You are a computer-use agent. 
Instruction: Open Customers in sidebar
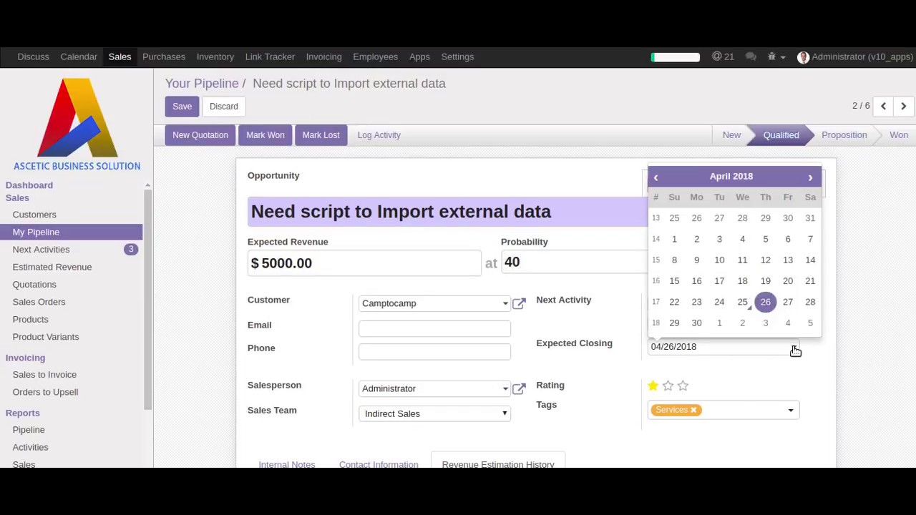pyautogui.click(x=34, y=215)
